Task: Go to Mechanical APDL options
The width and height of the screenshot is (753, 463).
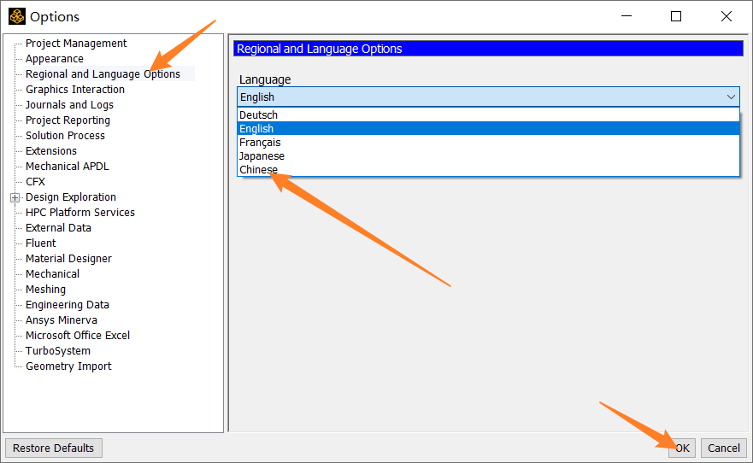Action: click(68, 167)
